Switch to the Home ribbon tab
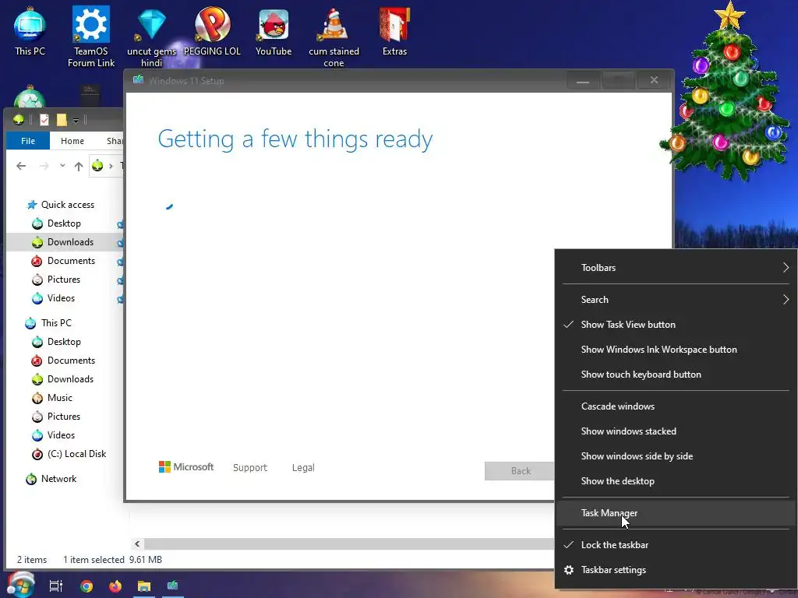This screenshot has height=598, width=798. coord(72,141)
